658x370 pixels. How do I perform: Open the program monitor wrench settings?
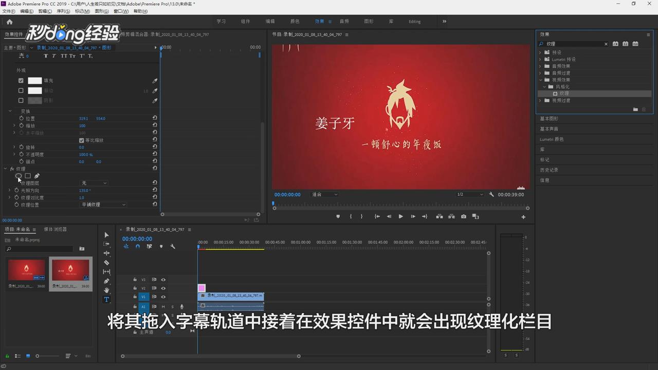[x=491, y=194]
